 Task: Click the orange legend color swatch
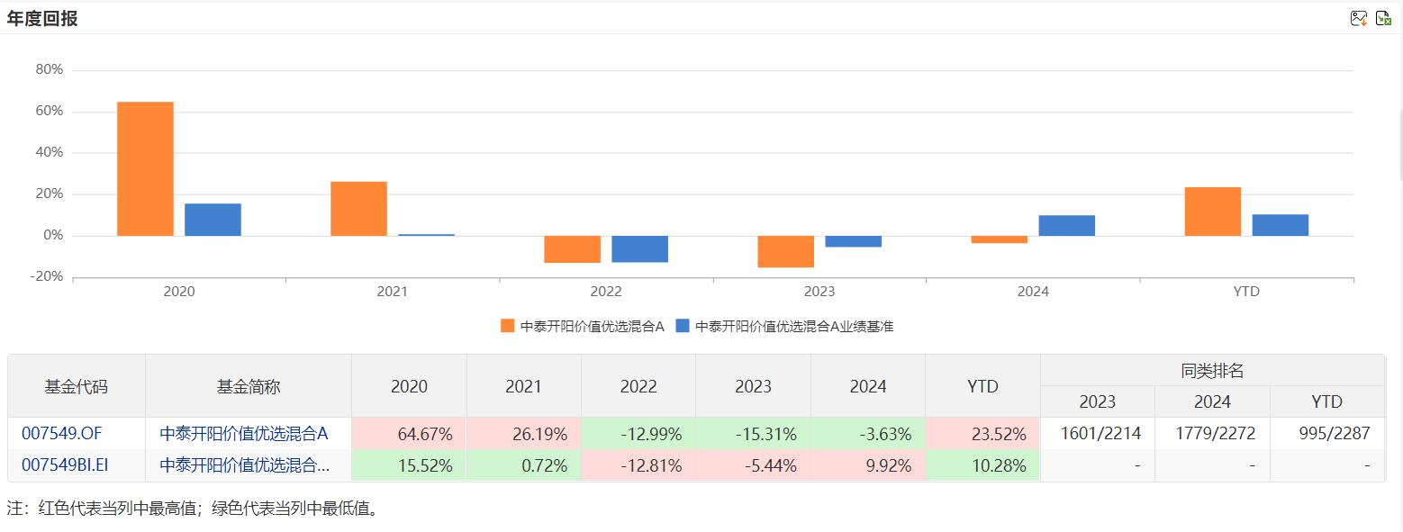click(508, 326)
